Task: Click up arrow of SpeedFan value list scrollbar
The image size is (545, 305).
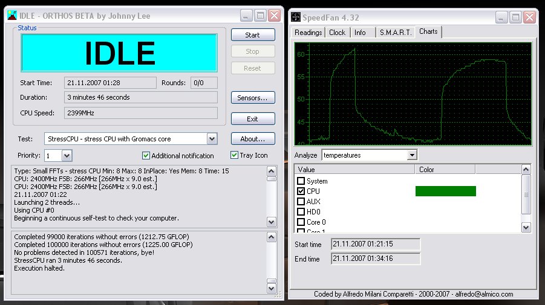Action: coord(526,169)
